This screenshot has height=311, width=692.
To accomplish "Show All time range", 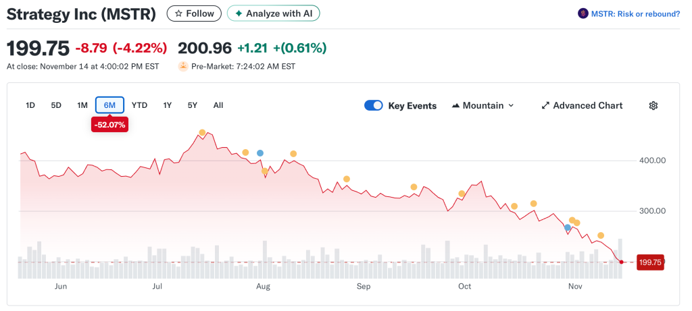I will coord(218,105).
